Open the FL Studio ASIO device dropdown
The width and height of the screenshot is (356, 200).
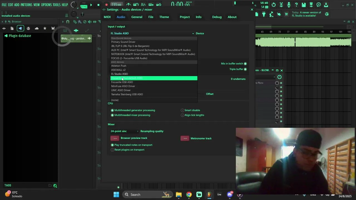(x=152, y=33)
